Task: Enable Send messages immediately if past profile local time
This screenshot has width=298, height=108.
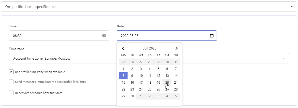Action: [11, 82]
